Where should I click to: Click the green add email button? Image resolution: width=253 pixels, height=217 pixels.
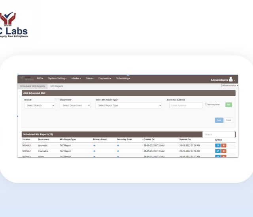pyautogui.click(x=228, y=105)
